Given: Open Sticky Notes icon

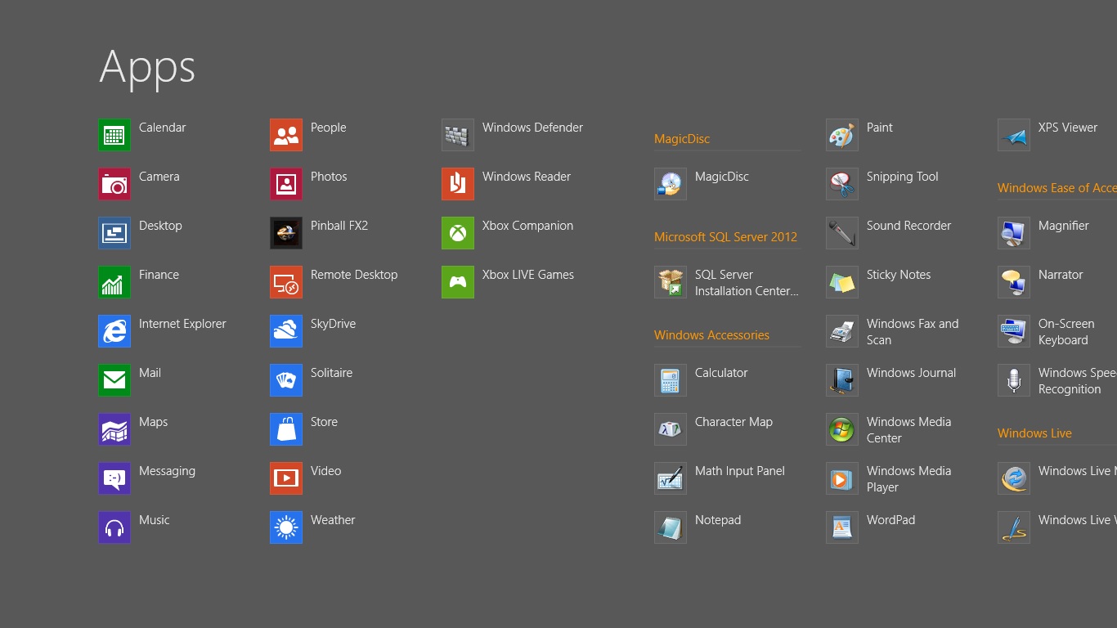Looking at the screenshot, I should pyautogui.click(x=842, y=282).
